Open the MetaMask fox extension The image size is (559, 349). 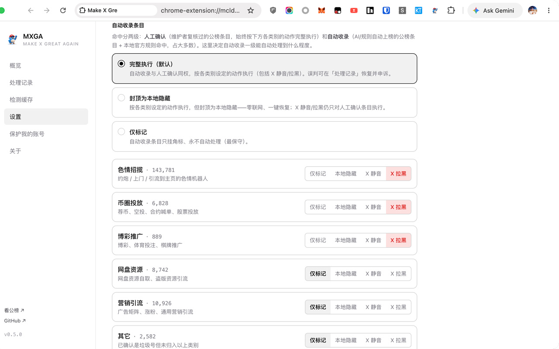321,10
